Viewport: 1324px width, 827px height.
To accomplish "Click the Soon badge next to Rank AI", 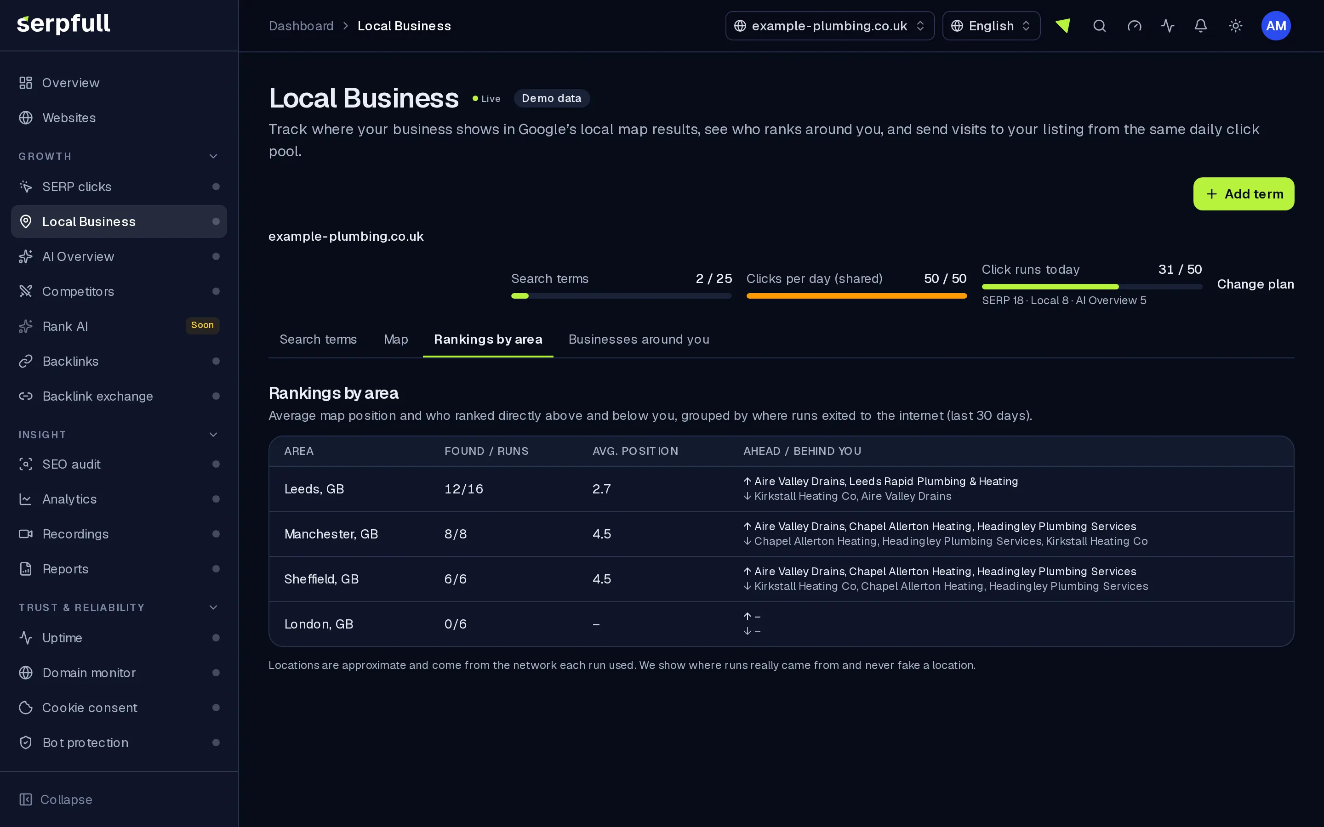I will 202,325.
